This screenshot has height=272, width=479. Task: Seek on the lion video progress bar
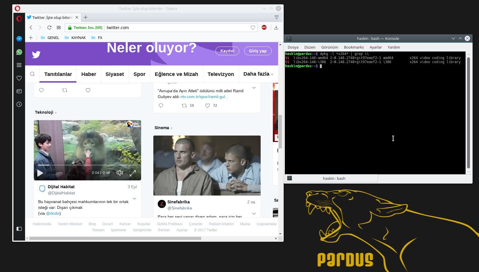click(87, 165)
